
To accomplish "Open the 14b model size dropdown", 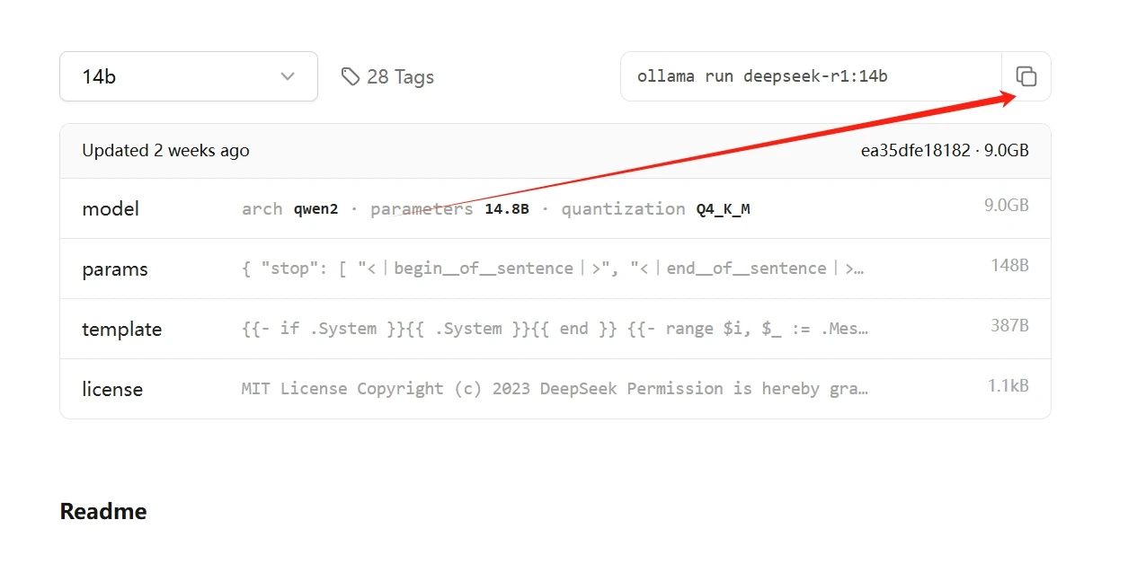I will click(x=189, y=76).
